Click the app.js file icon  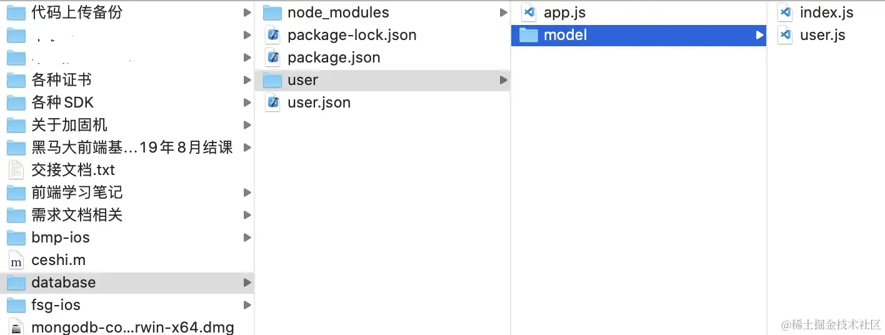(x=529, y=12)
